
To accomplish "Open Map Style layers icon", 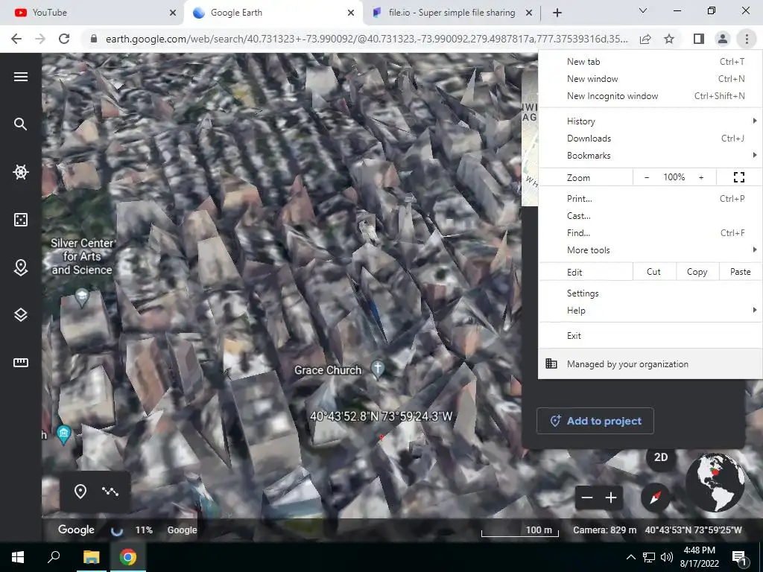I will coord(20,315).
